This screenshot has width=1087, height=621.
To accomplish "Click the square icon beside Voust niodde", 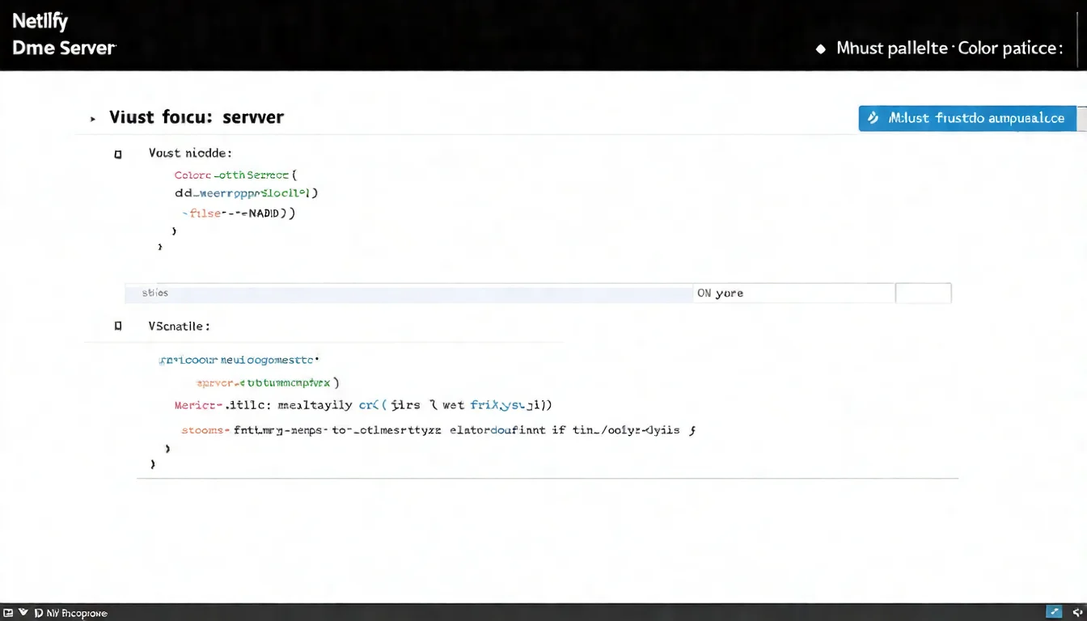I will tap(118, 154).
